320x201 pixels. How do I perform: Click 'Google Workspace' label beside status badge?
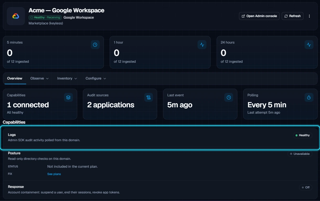(x=79, y=18)
